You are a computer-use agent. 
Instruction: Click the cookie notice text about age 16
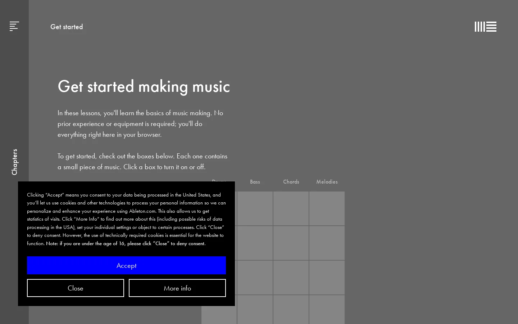(x=126, y=243)
